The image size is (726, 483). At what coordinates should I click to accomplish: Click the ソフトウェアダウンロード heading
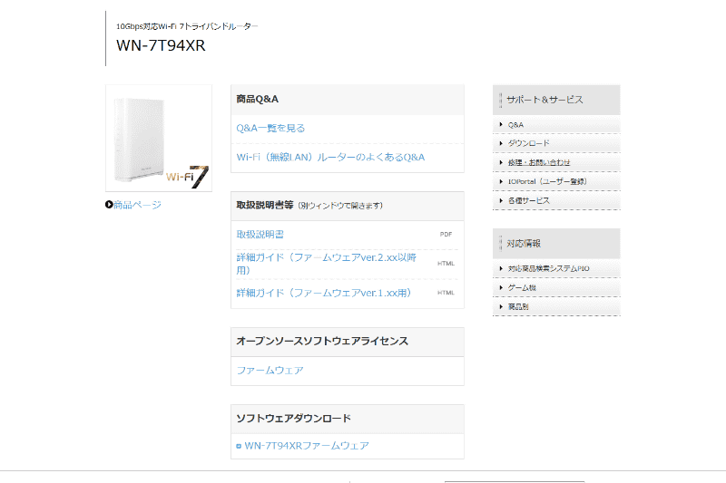[x=293, y=419]
